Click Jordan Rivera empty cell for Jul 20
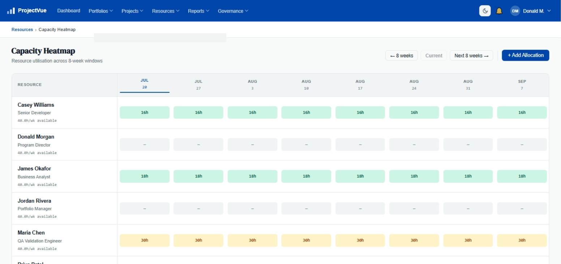The height and width of the screenshot is (264, 561). (x=145, y=209)
